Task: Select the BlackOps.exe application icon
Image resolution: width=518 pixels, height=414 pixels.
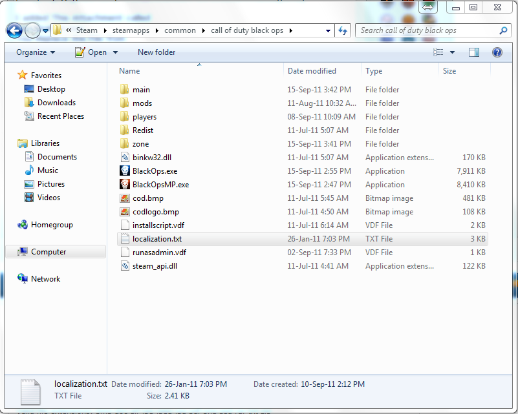Action: pyautogui.click(x=125, y=171)
